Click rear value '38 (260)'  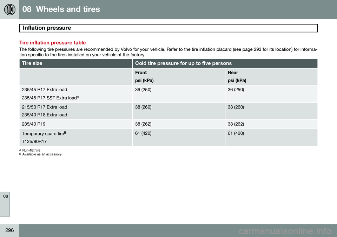(x=236, y=107)
